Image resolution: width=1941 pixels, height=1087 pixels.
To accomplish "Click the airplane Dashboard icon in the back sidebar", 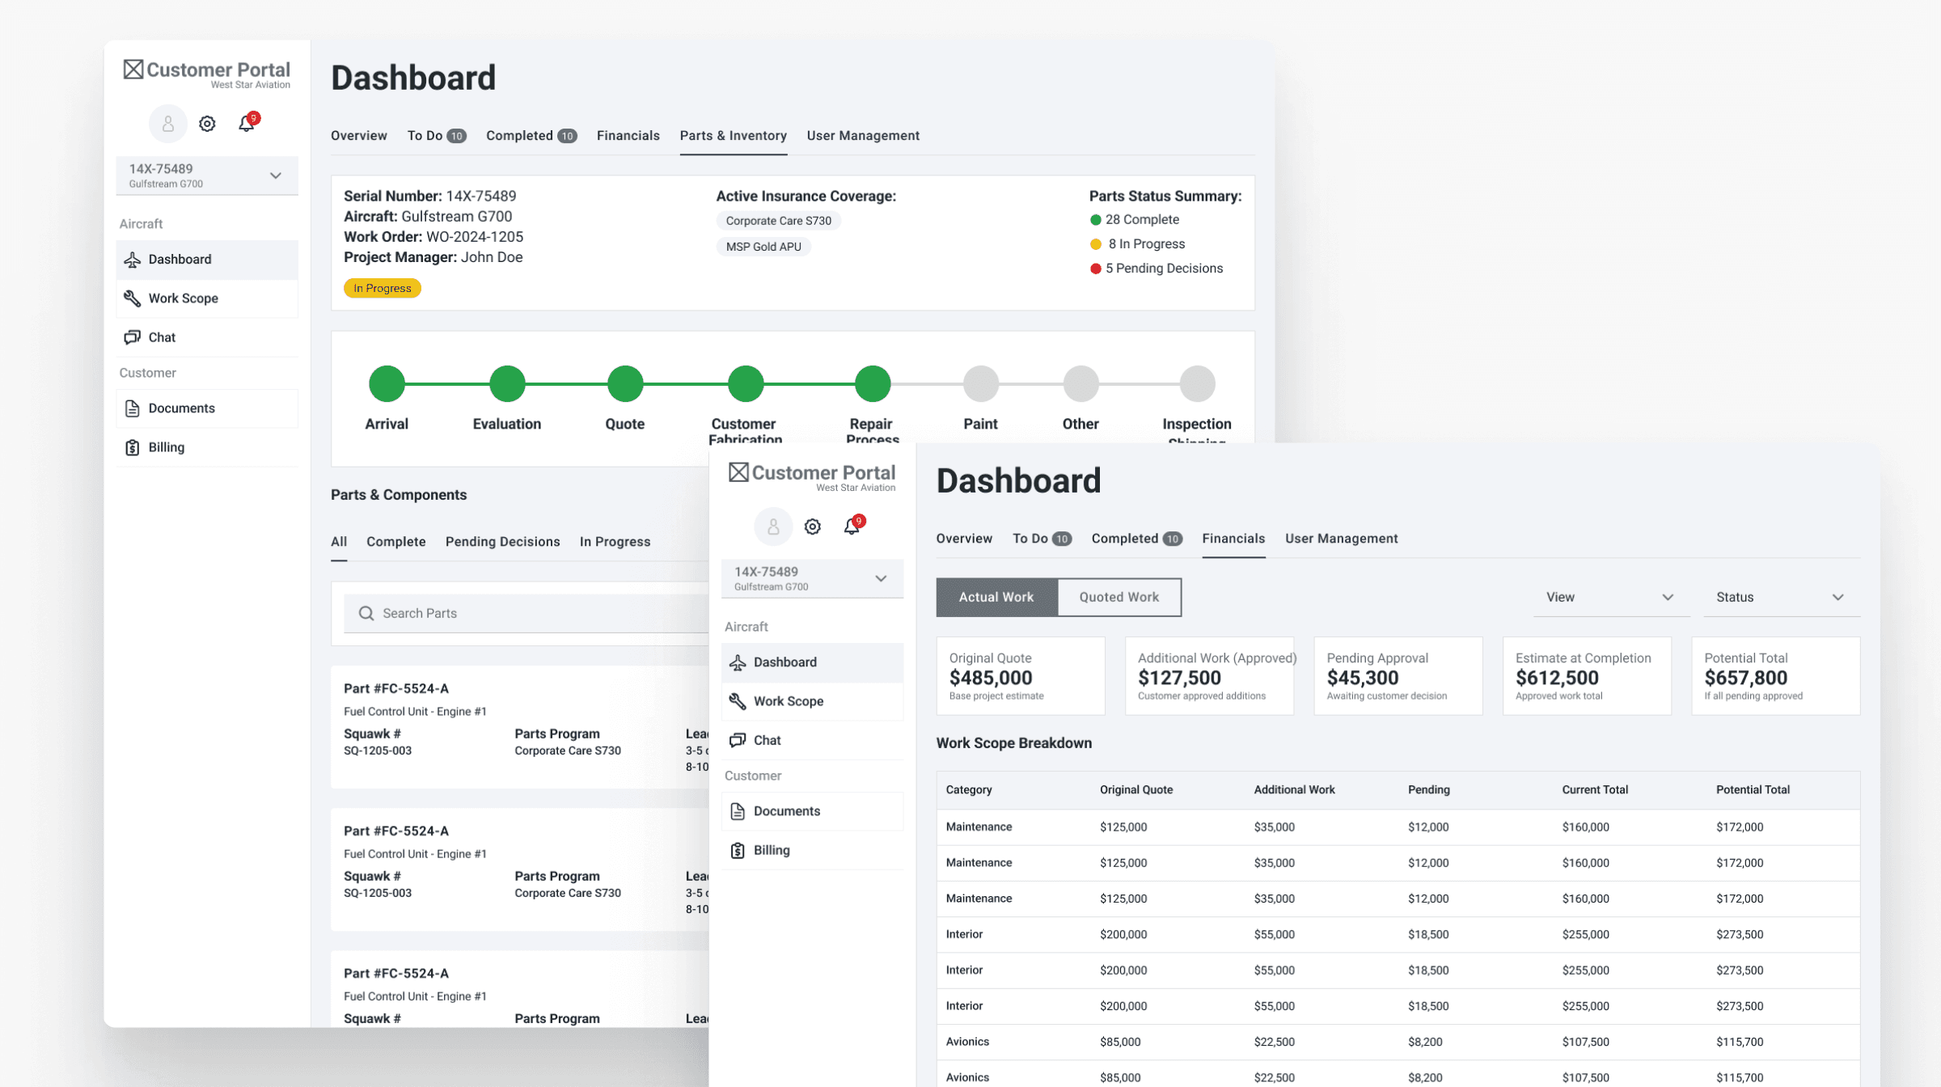I will click(x=133, y=260).
